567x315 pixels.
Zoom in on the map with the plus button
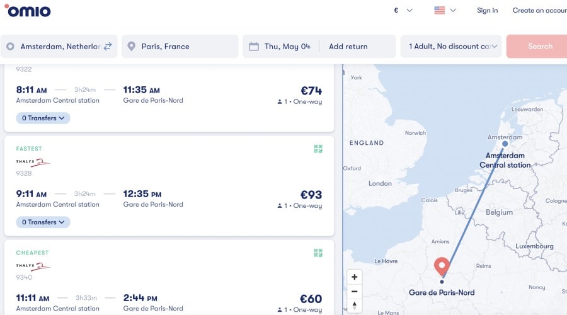click(x=354, y=277)
